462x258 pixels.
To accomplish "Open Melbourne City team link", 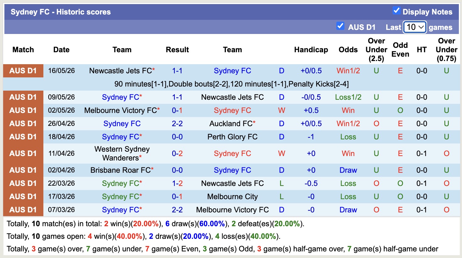I will coord(233,197).
